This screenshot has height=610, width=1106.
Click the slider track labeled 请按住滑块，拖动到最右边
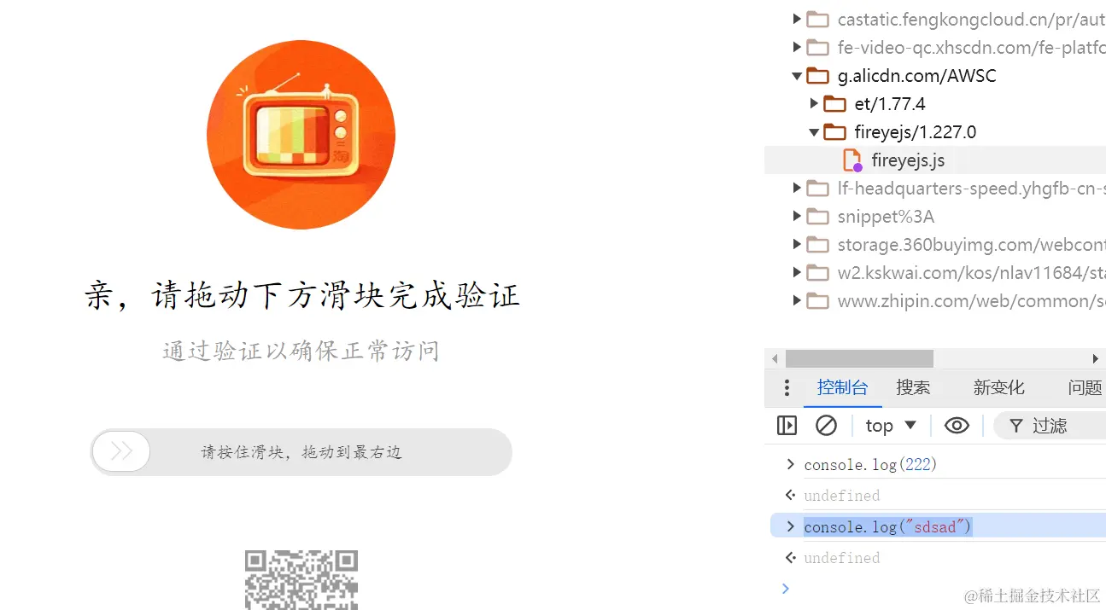[301, 451]
